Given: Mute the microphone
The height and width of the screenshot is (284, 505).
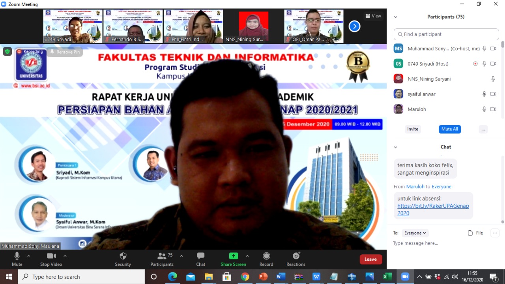Looking at the screenshot, I should pyautogui.click(x=17, y=256).
